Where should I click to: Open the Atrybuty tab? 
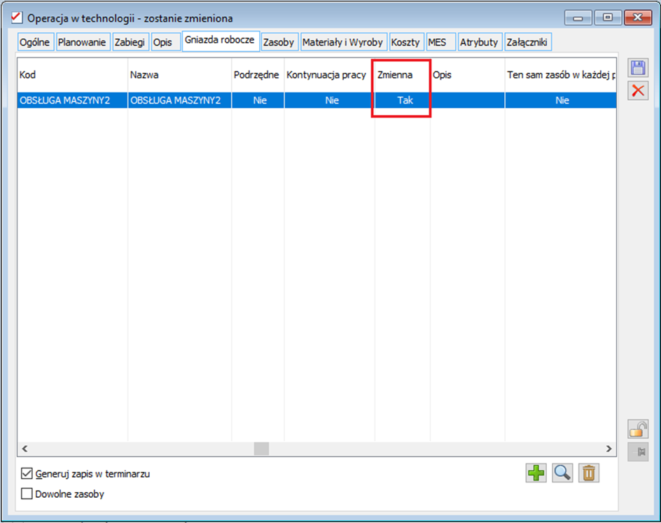480,41
